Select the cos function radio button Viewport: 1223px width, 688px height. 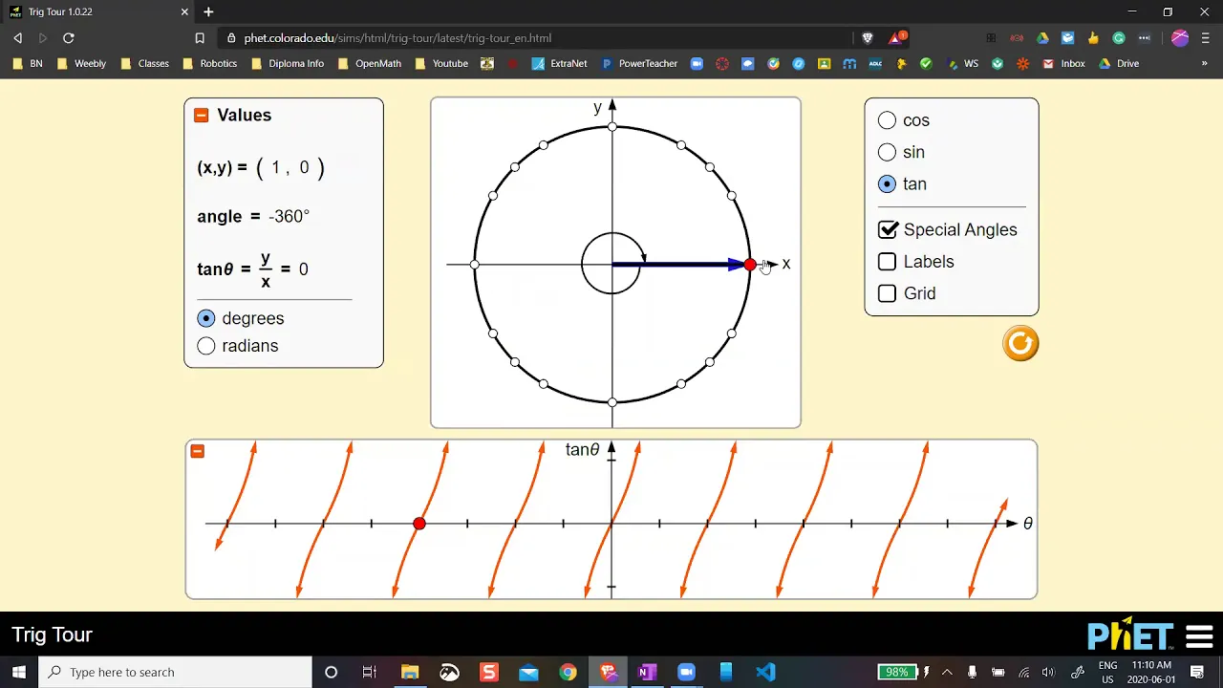pos(888,120)
